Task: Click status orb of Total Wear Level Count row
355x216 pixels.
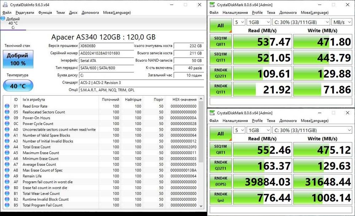Action: pyautogui.click(x=7, y=193)
